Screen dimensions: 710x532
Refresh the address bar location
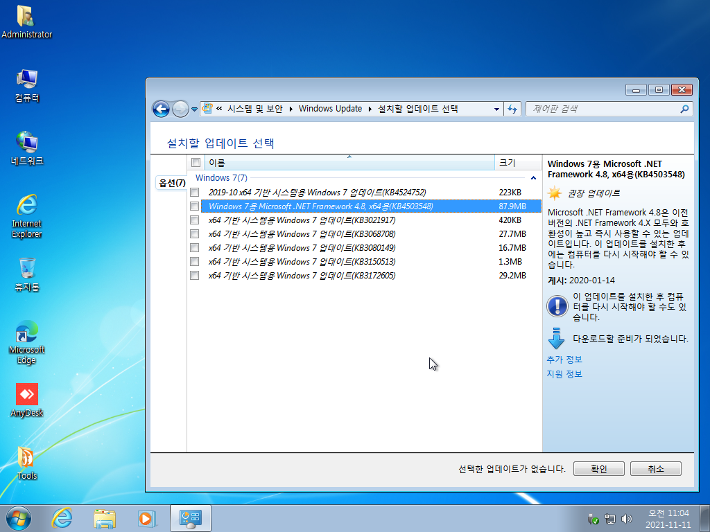pyautogui.click(x=512, y=109)
